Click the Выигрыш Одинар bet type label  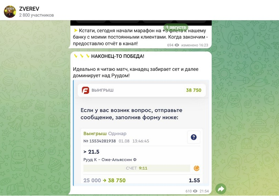click(105, 133)
